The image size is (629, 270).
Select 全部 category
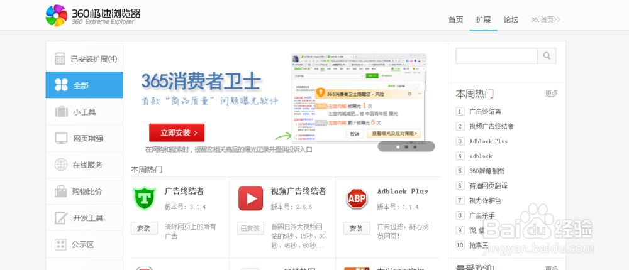pyautogui.click(x=84, y=85)
